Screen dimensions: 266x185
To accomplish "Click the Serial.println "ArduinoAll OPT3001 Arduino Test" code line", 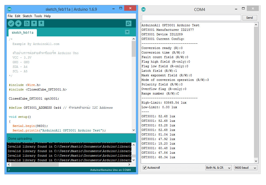I will tap(59, 130).
